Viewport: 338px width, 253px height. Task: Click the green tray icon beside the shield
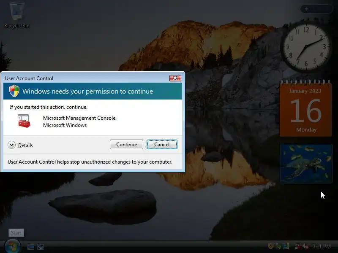(278, 246)
